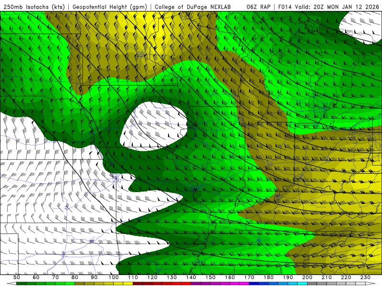Pick the bright yellow swatch just below 110
The image size is (382, 286).
click(x=128, y=284)
